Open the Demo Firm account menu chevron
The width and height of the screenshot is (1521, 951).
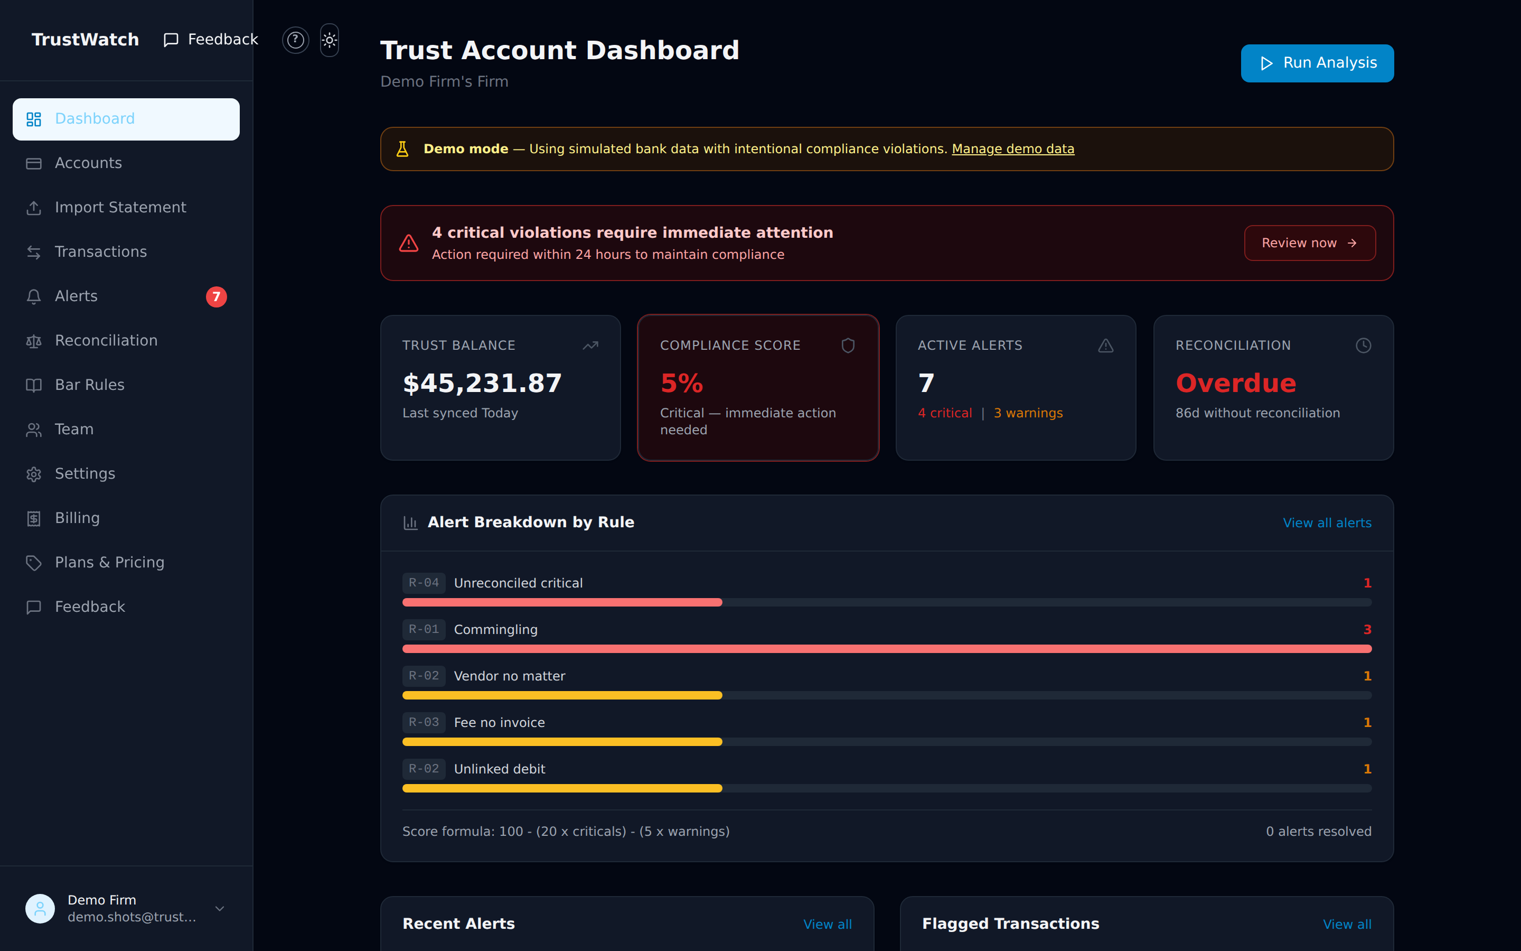coord(220,908)
